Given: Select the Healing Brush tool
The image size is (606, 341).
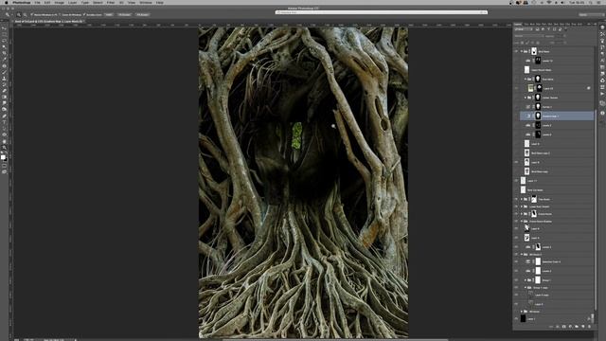Looking at the screenshot, I should [x=4, y=65].
